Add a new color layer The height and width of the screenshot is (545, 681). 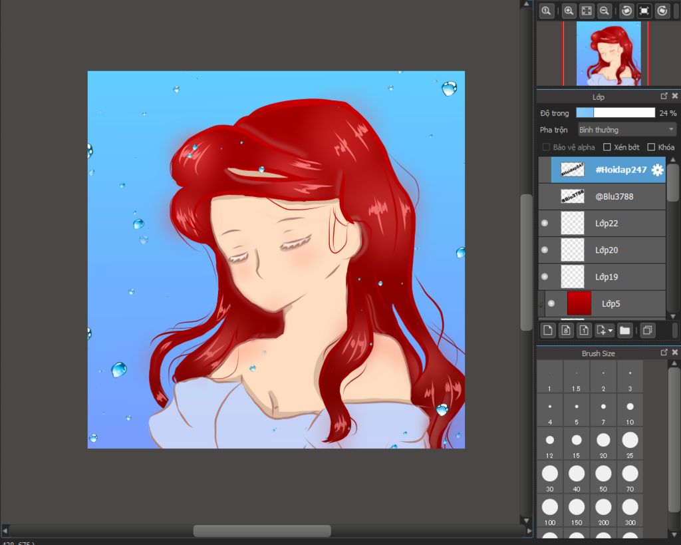(x=548, y=331)
